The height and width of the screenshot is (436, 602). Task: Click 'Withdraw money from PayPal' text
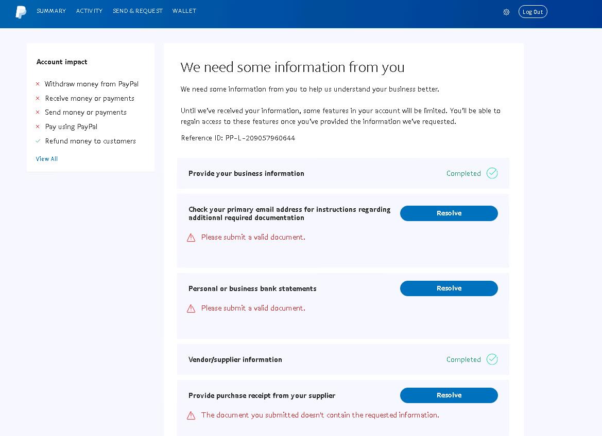(91, 84)
